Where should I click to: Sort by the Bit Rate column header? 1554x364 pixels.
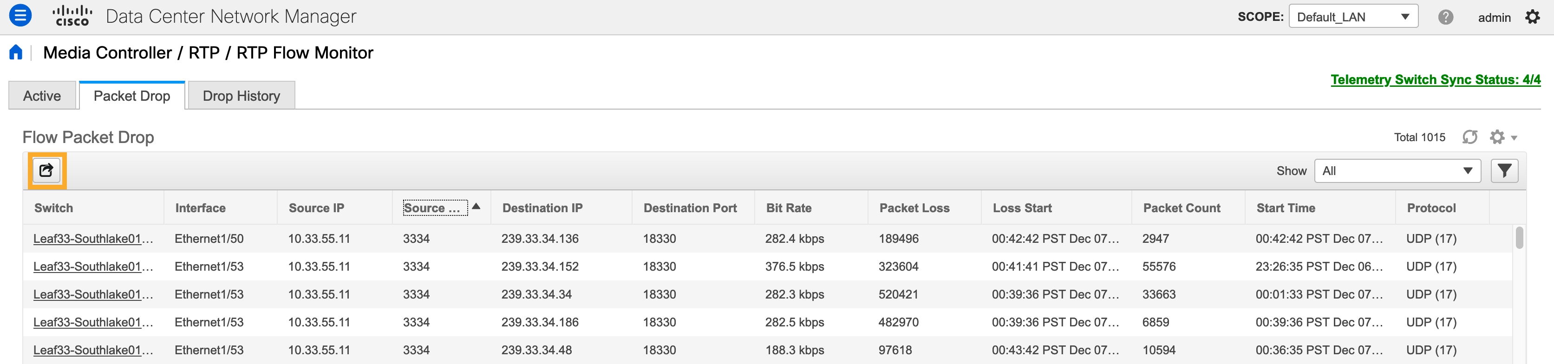pos(789,208)
